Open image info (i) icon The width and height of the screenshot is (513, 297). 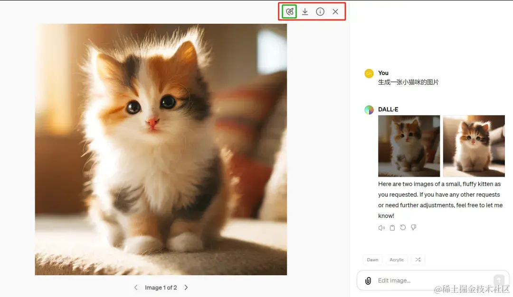coord(320,12)
